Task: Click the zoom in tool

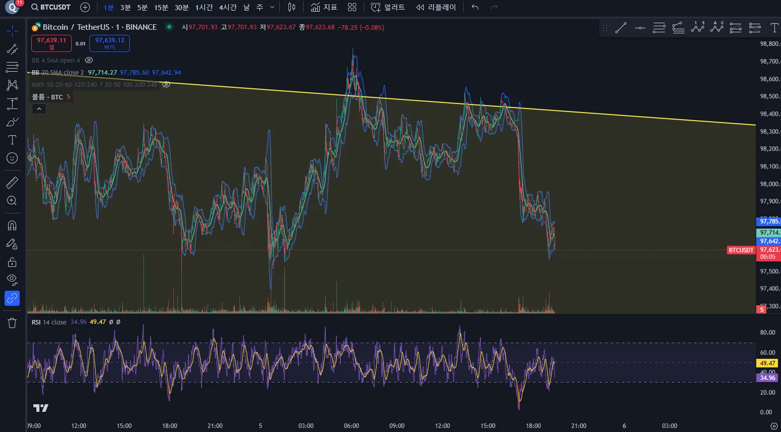Action: (12, 201)
